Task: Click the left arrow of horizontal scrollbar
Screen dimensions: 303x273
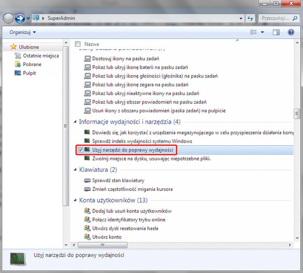Action: tap(74, 245)
